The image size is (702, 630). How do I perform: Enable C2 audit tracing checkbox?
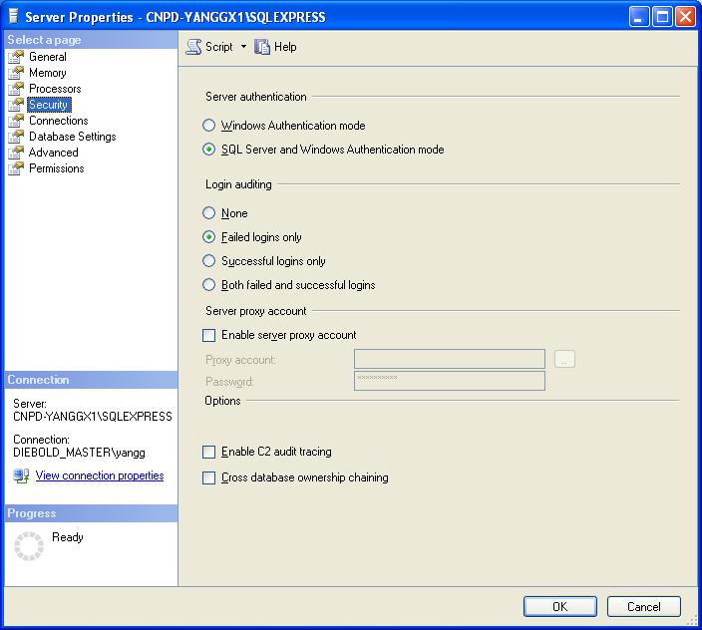tap(208, 452)
